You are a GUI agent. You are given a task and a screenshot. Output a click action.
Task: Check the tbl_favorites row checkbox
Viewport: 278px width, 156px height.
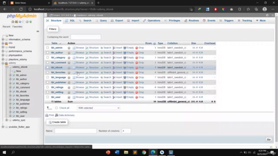point(47,72)
